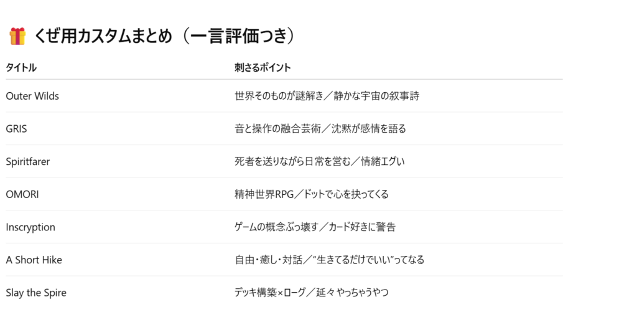Select the OMORI title cell

[x=22, y=194]
